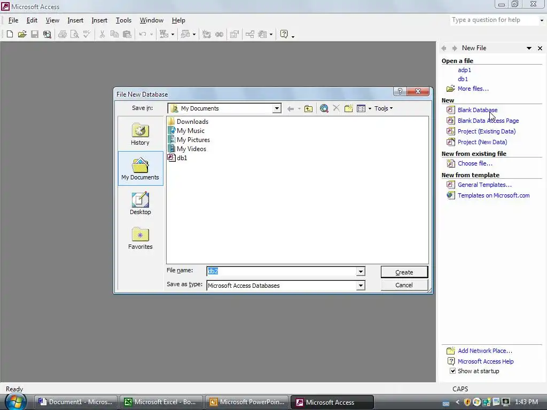Click the Cut scissors toolbar icon

point(102,34)
